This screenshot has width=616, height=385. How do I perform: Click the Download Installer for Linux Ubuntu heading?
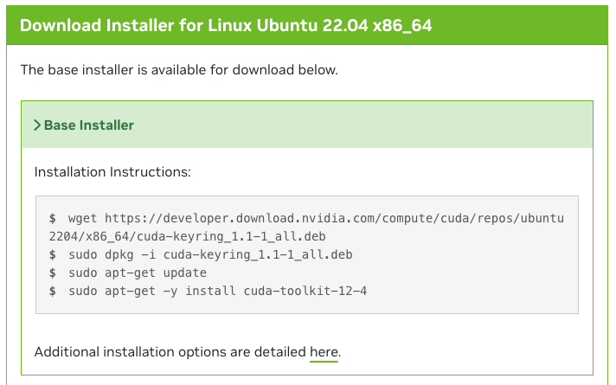[x=226, y=26]
